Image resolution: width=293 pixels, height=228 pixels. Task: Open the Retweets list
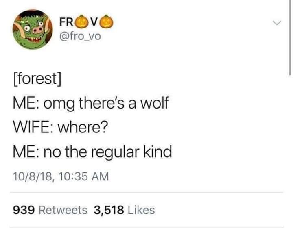[x=63, y=210]
